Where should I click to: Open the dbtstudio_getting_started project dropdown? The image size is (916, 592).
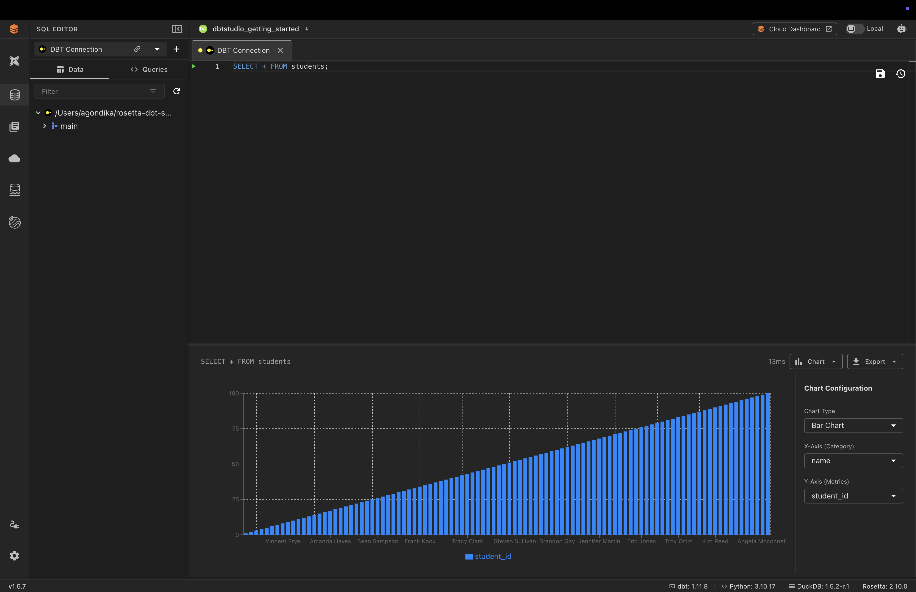306,29
